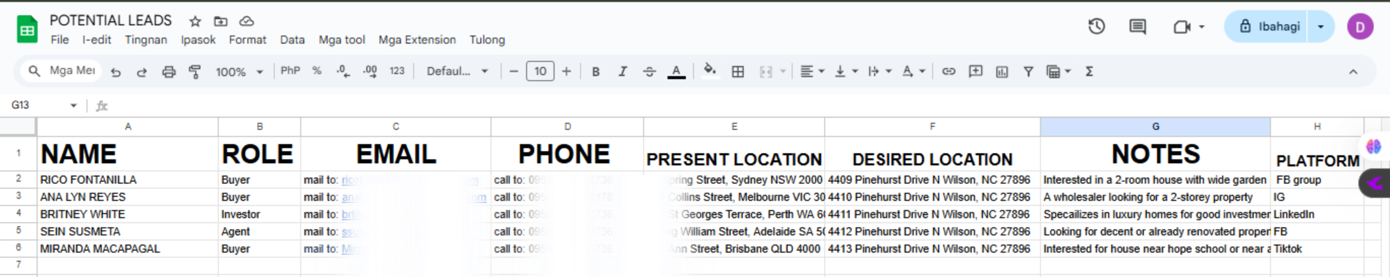Open the borders tool
This screenshot has height=277, width=1390.
click(738, 72)
